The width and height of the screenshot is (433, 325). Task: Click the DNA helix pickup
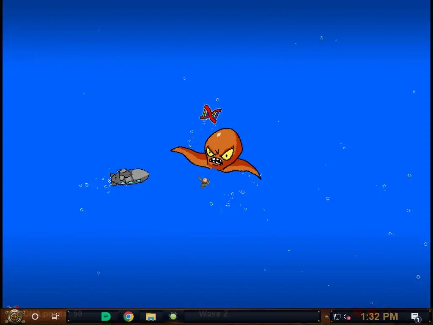point(211,113)
